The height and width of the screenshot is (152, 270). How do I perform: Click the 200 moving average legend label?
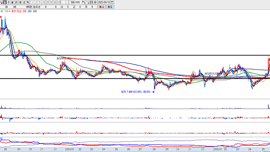pos(24,11)
